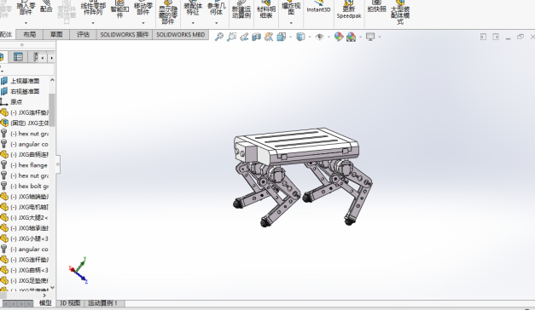Open the 运动算例 1 tab
Image resolution: width=535 pixels, height=310 pixels.
(x=102, y=303)
